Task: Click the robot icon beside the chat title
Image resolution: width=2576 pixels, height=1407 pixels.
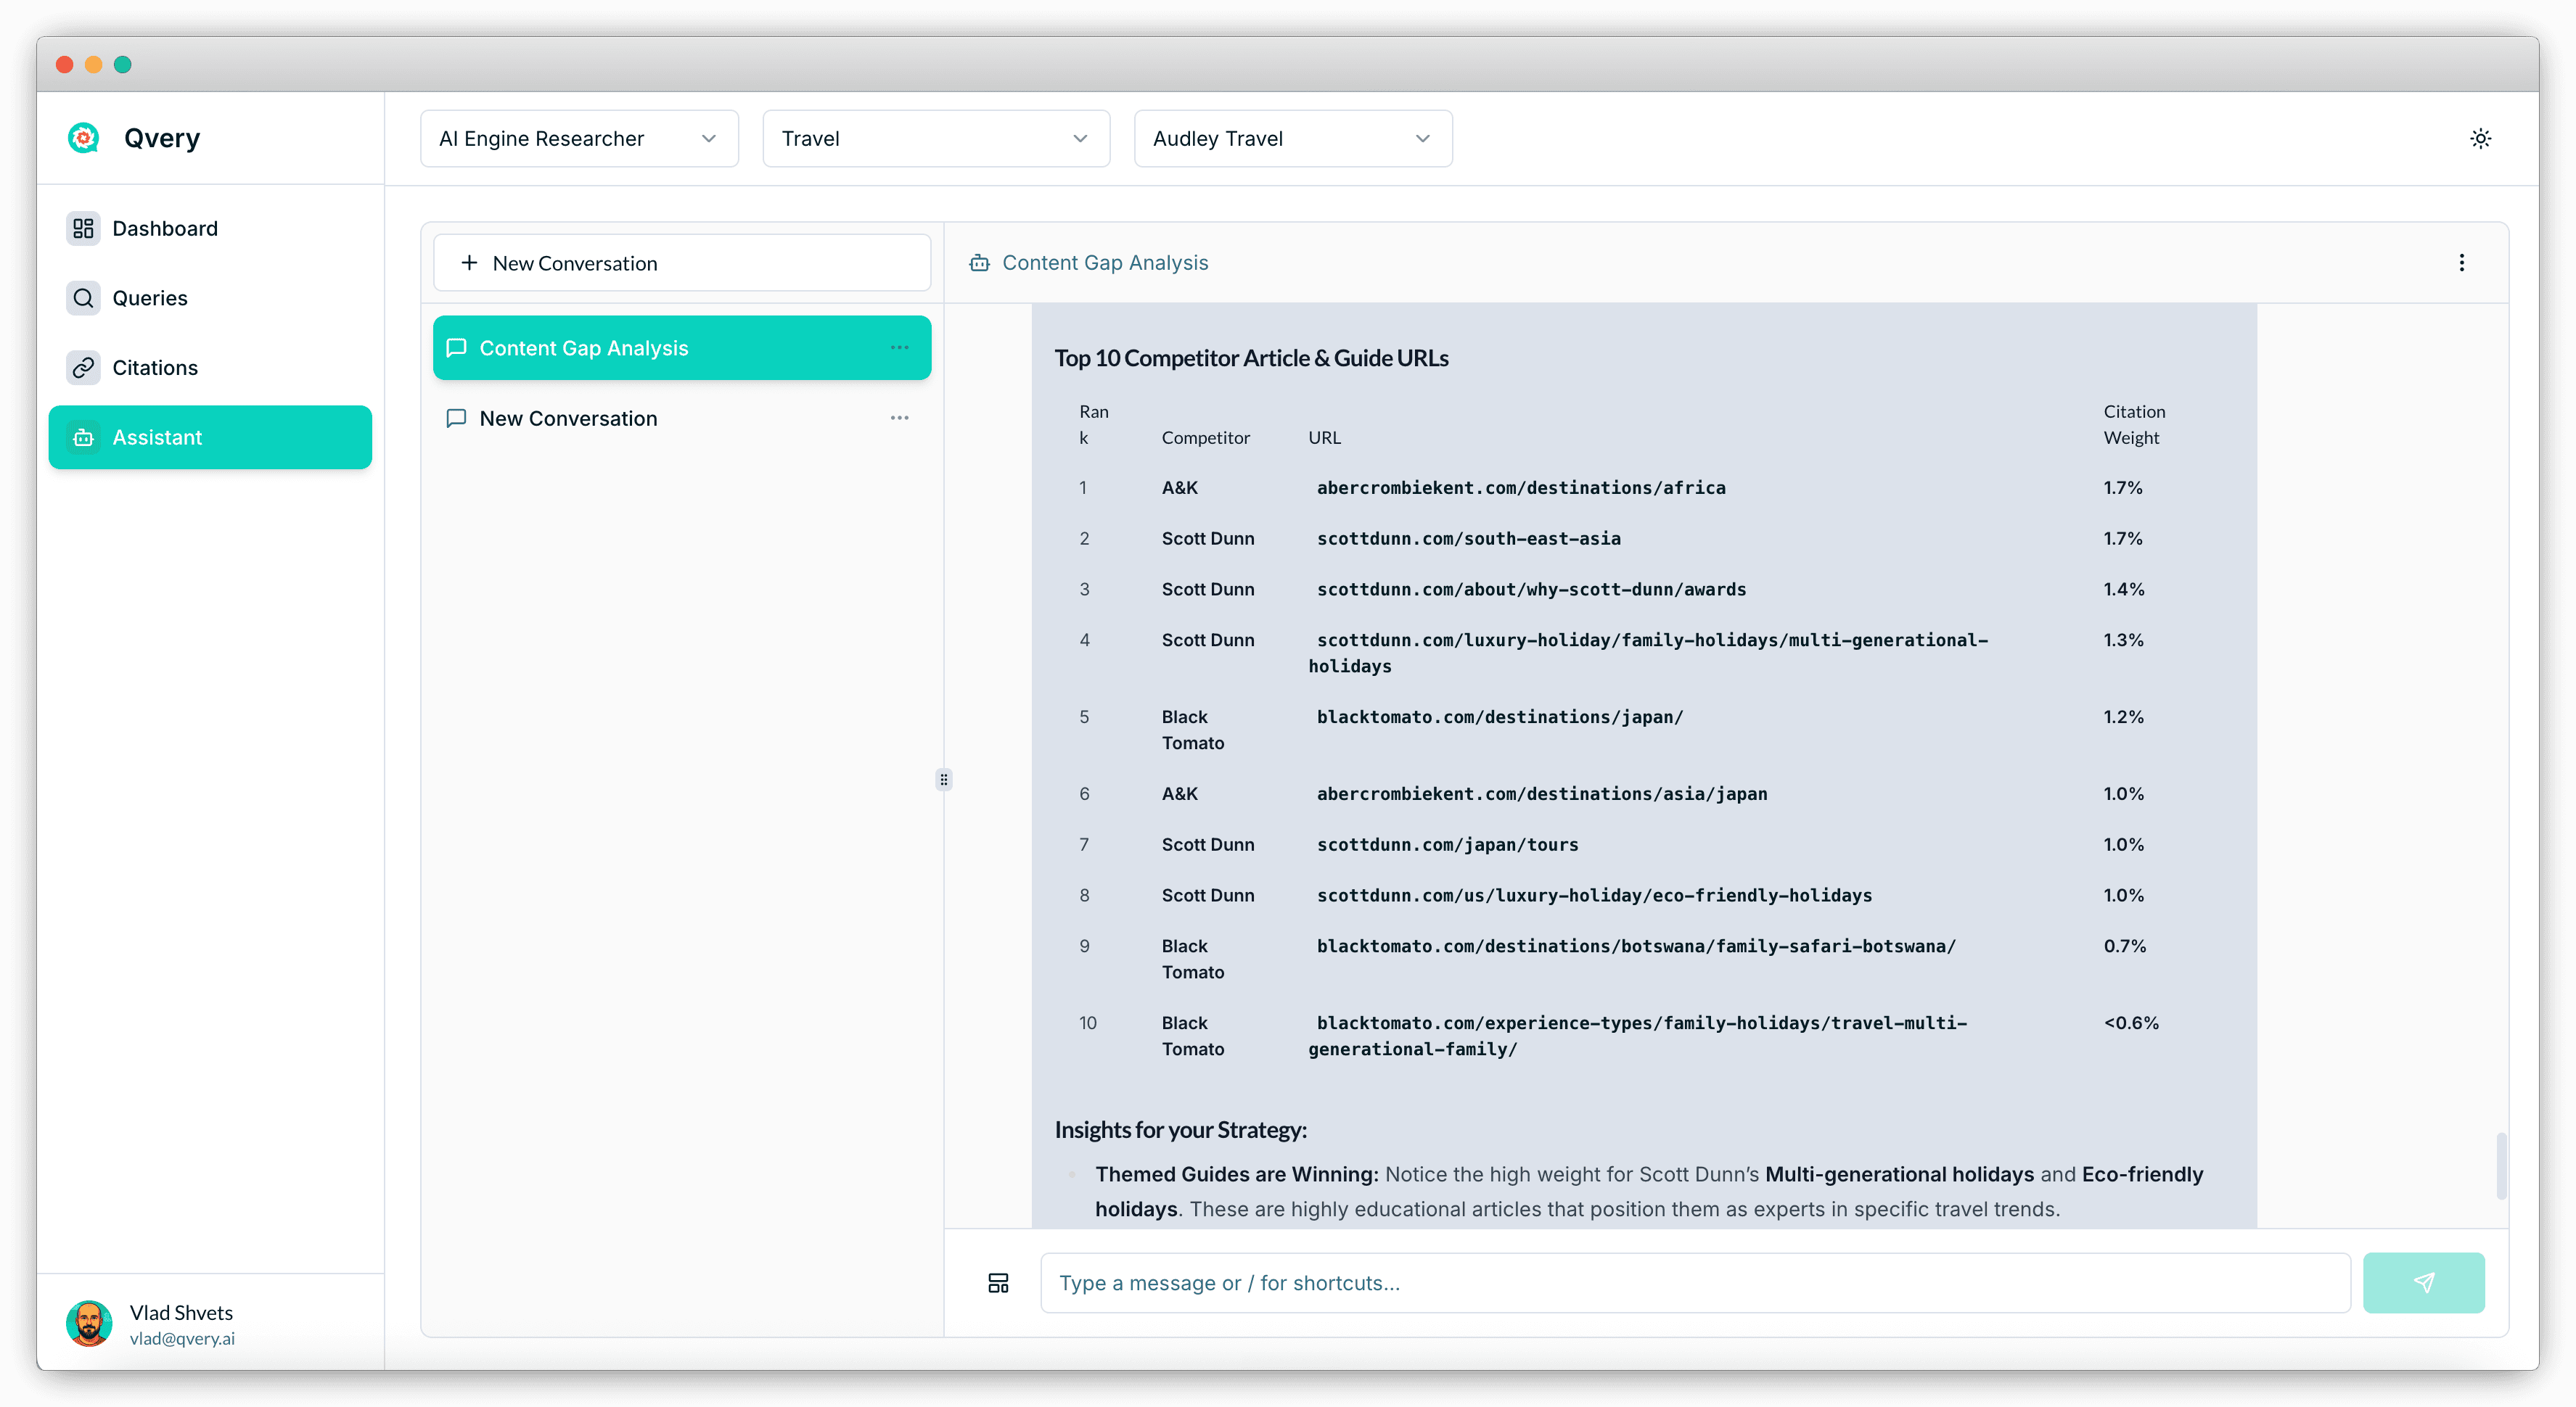Action: tap(979, 263)
